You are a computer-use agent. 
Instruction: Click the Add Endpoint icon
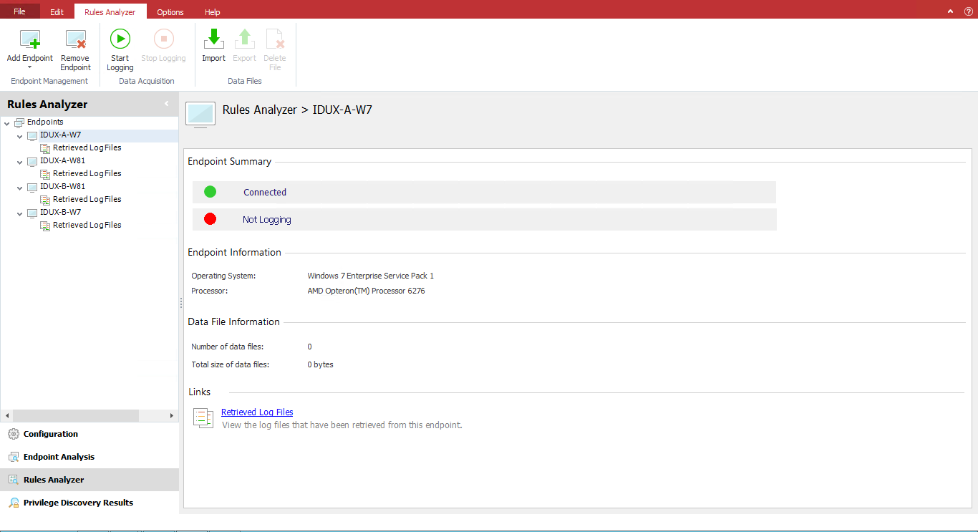(x=30, y=40)
